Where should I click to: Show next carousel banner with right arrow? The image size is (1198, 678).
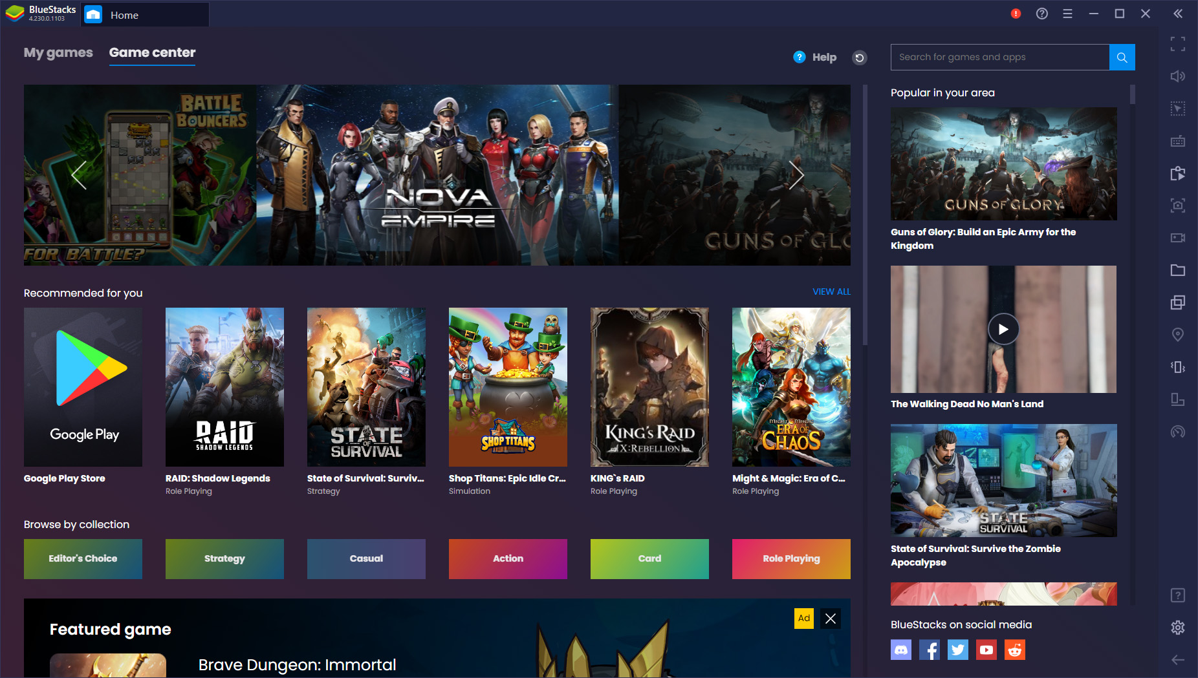pos(796,175)
